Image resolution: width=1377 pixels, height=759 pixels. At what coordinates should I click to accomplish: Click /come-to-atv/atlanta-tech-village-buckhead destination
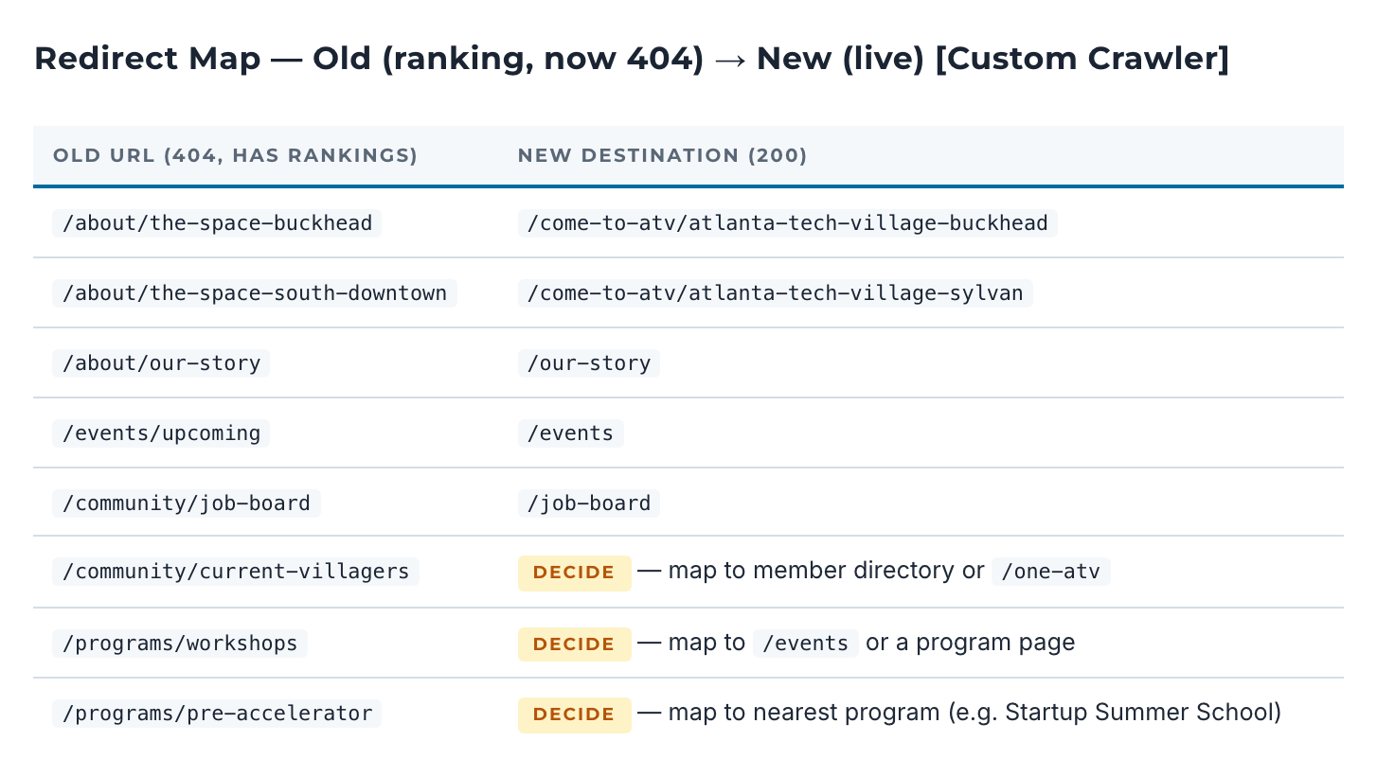point(787,223)
